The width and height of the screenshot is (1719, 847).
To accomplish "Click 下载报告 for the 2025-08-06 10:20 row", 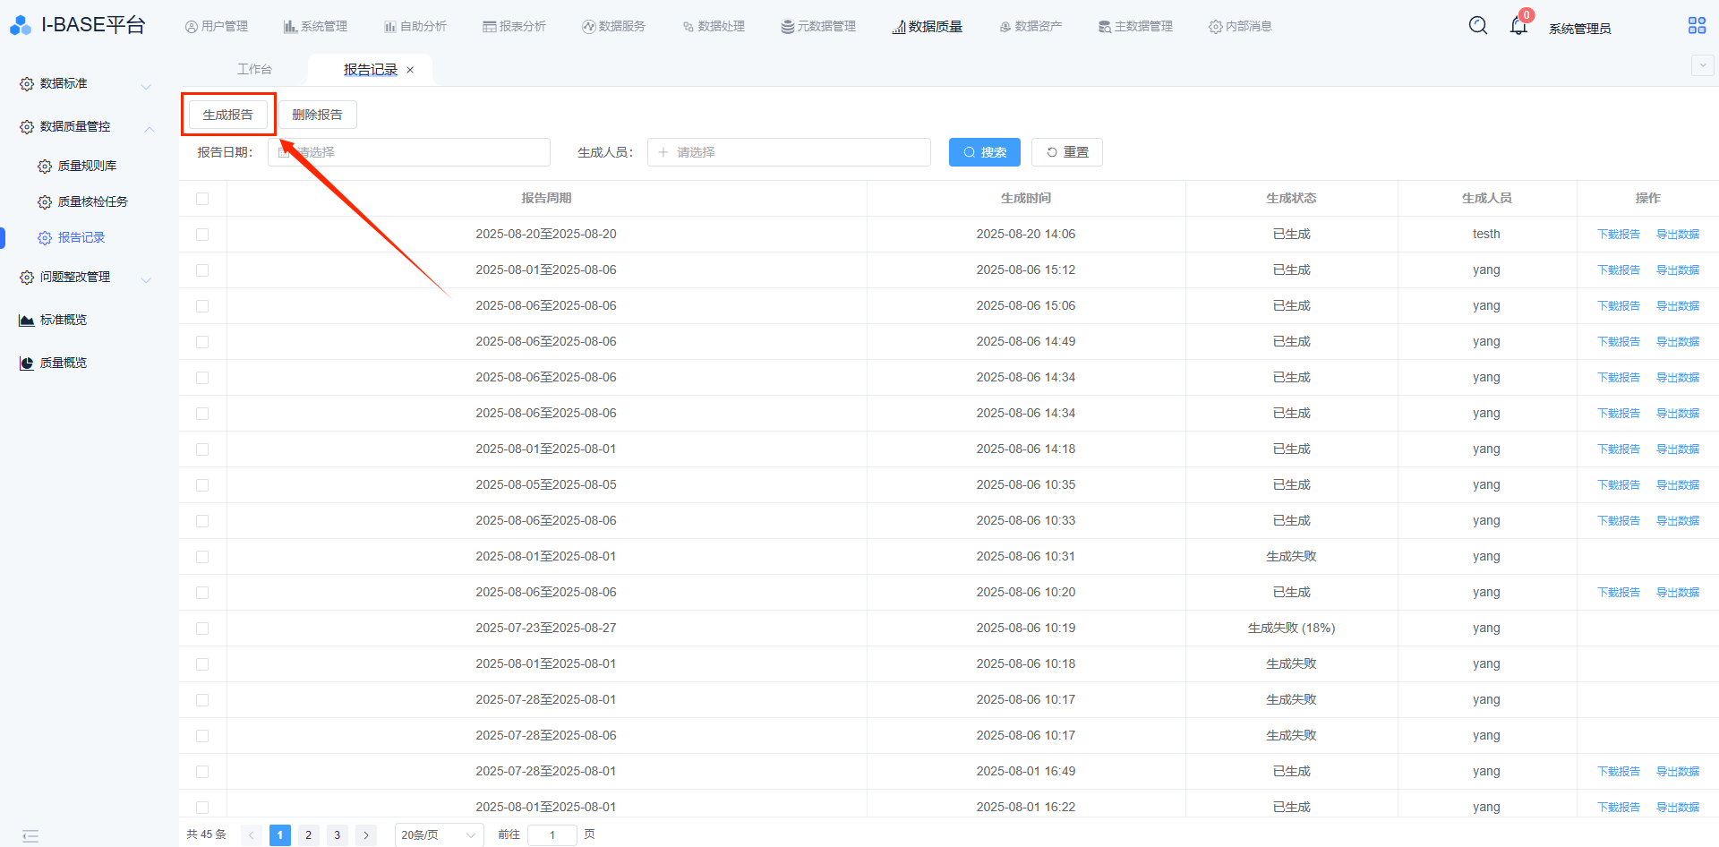I will pos(1619,593).
